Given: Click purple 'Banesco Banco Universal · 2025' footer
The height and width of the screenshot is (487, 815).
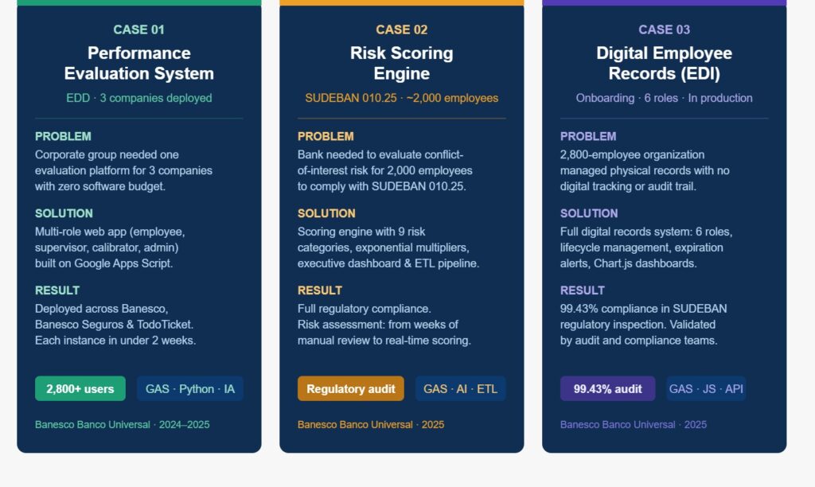Looking at the screenshot, I should tap(633, 425).
